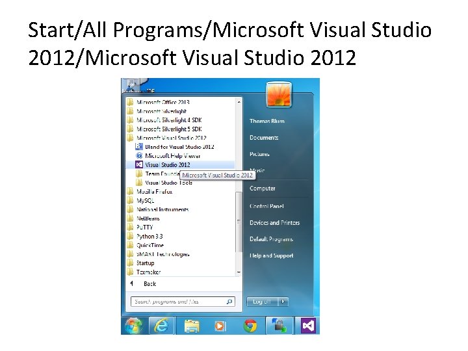Open the PuTTY folder
The height and width of the screenshot is (351, 468).
tap(140, 227)
